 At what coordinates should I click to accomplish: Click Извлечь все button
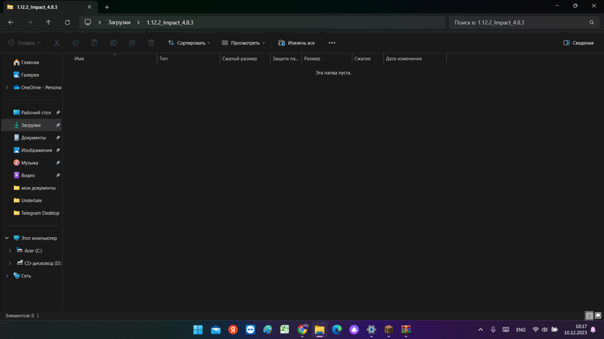pyautogui.click(x=297, y=43)
